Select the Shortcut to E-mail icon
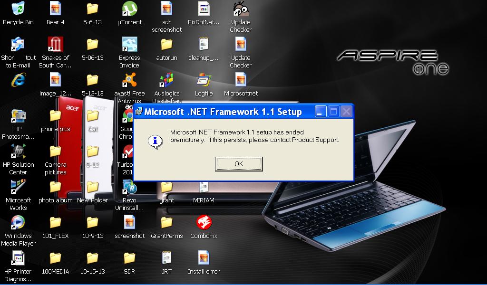 coord(18,44)
